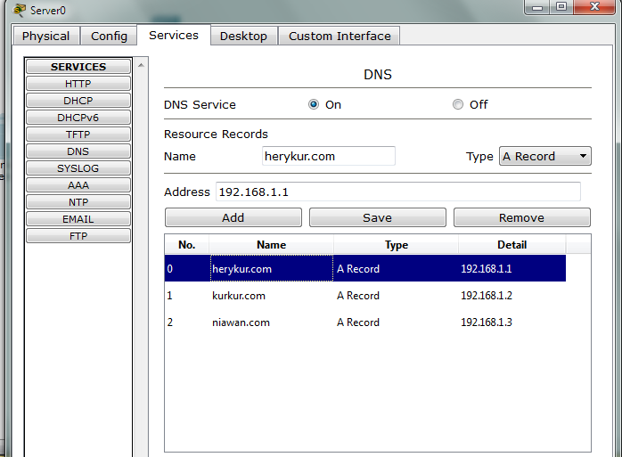
Task: Click the Name input field
Action: (x=329, y=156)
